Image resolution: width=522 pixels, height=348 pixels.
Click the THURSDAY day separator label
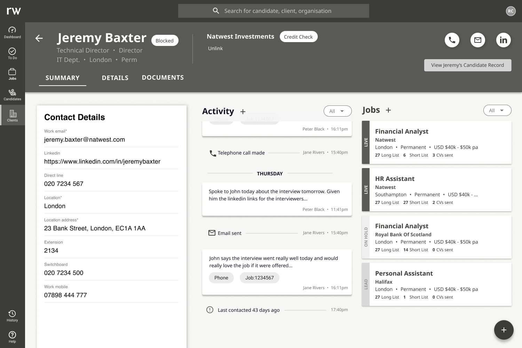click(270, 174)
